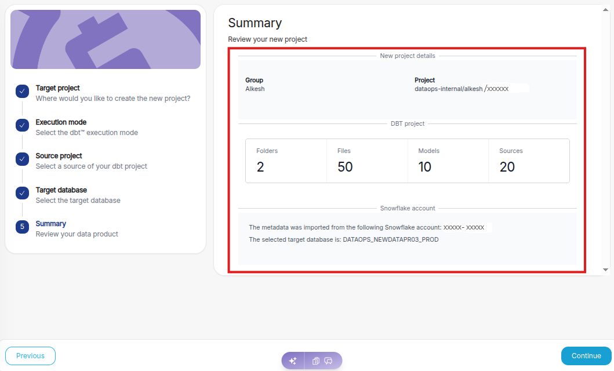Click the documents copy icon in purple toolbar
This screenshot has width=614, height=371.
pos(316,361)
